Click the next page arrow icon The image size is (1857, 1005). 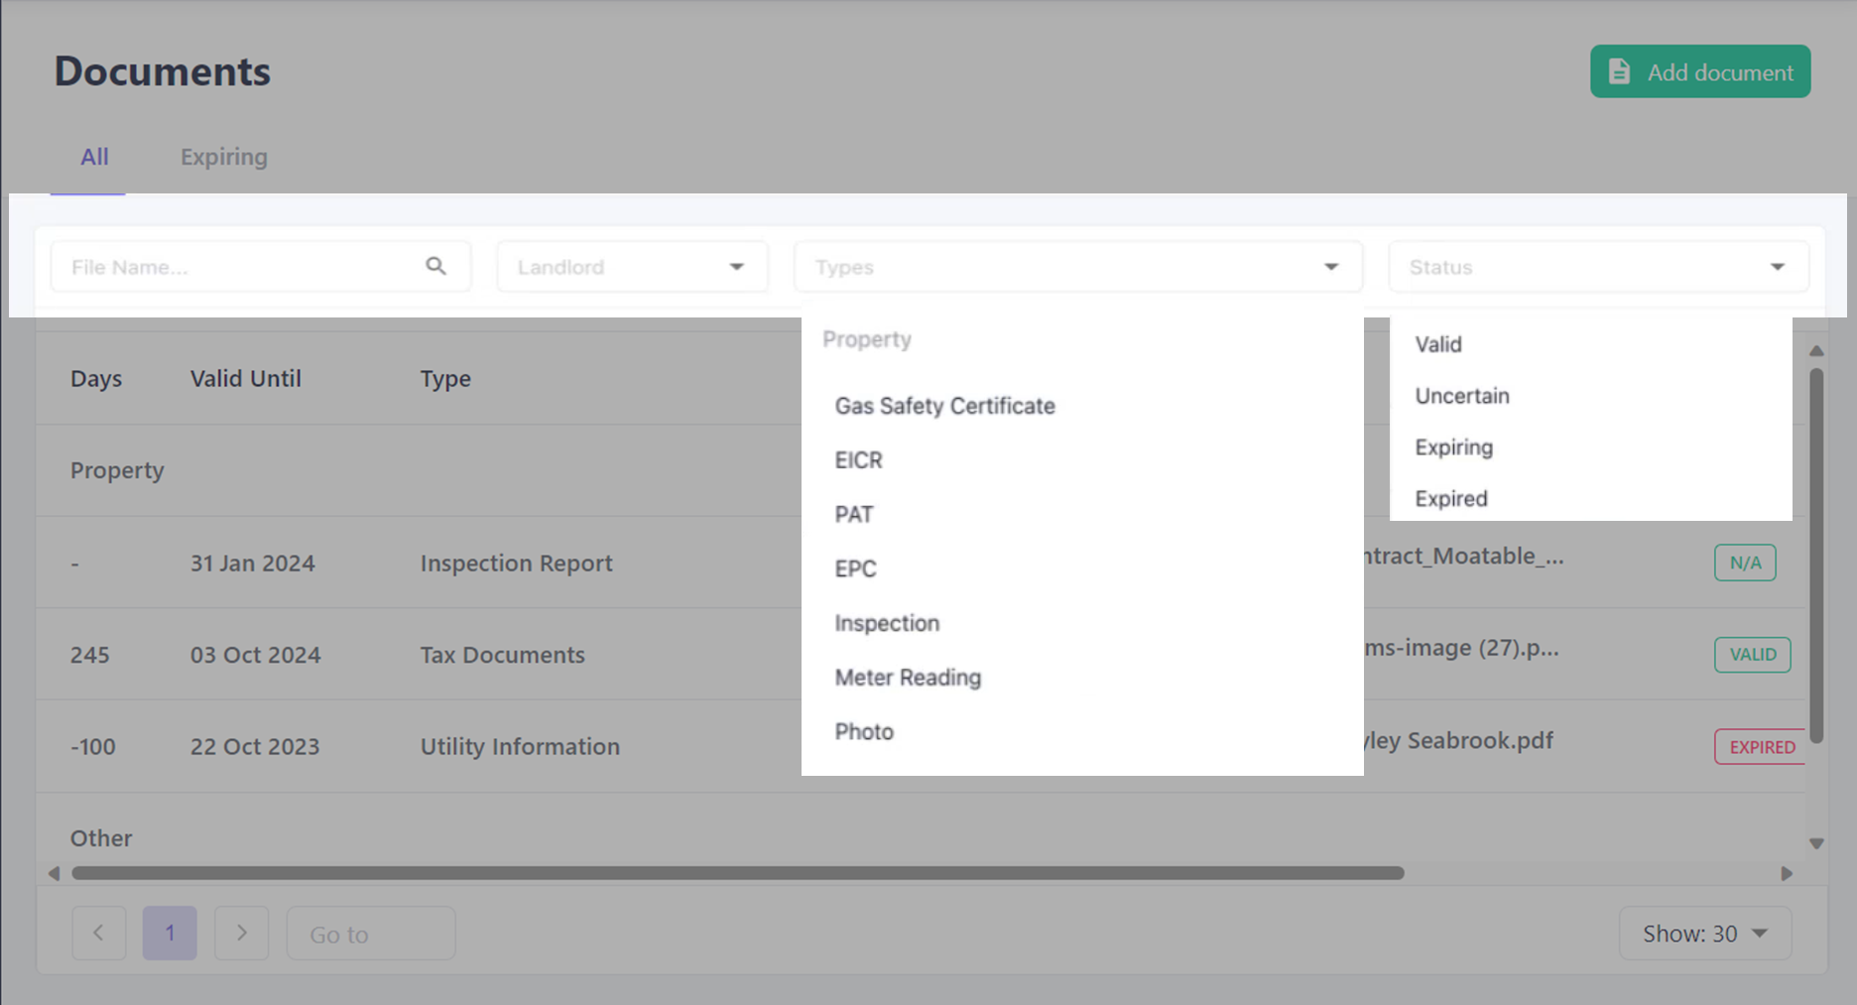(241, 933)
